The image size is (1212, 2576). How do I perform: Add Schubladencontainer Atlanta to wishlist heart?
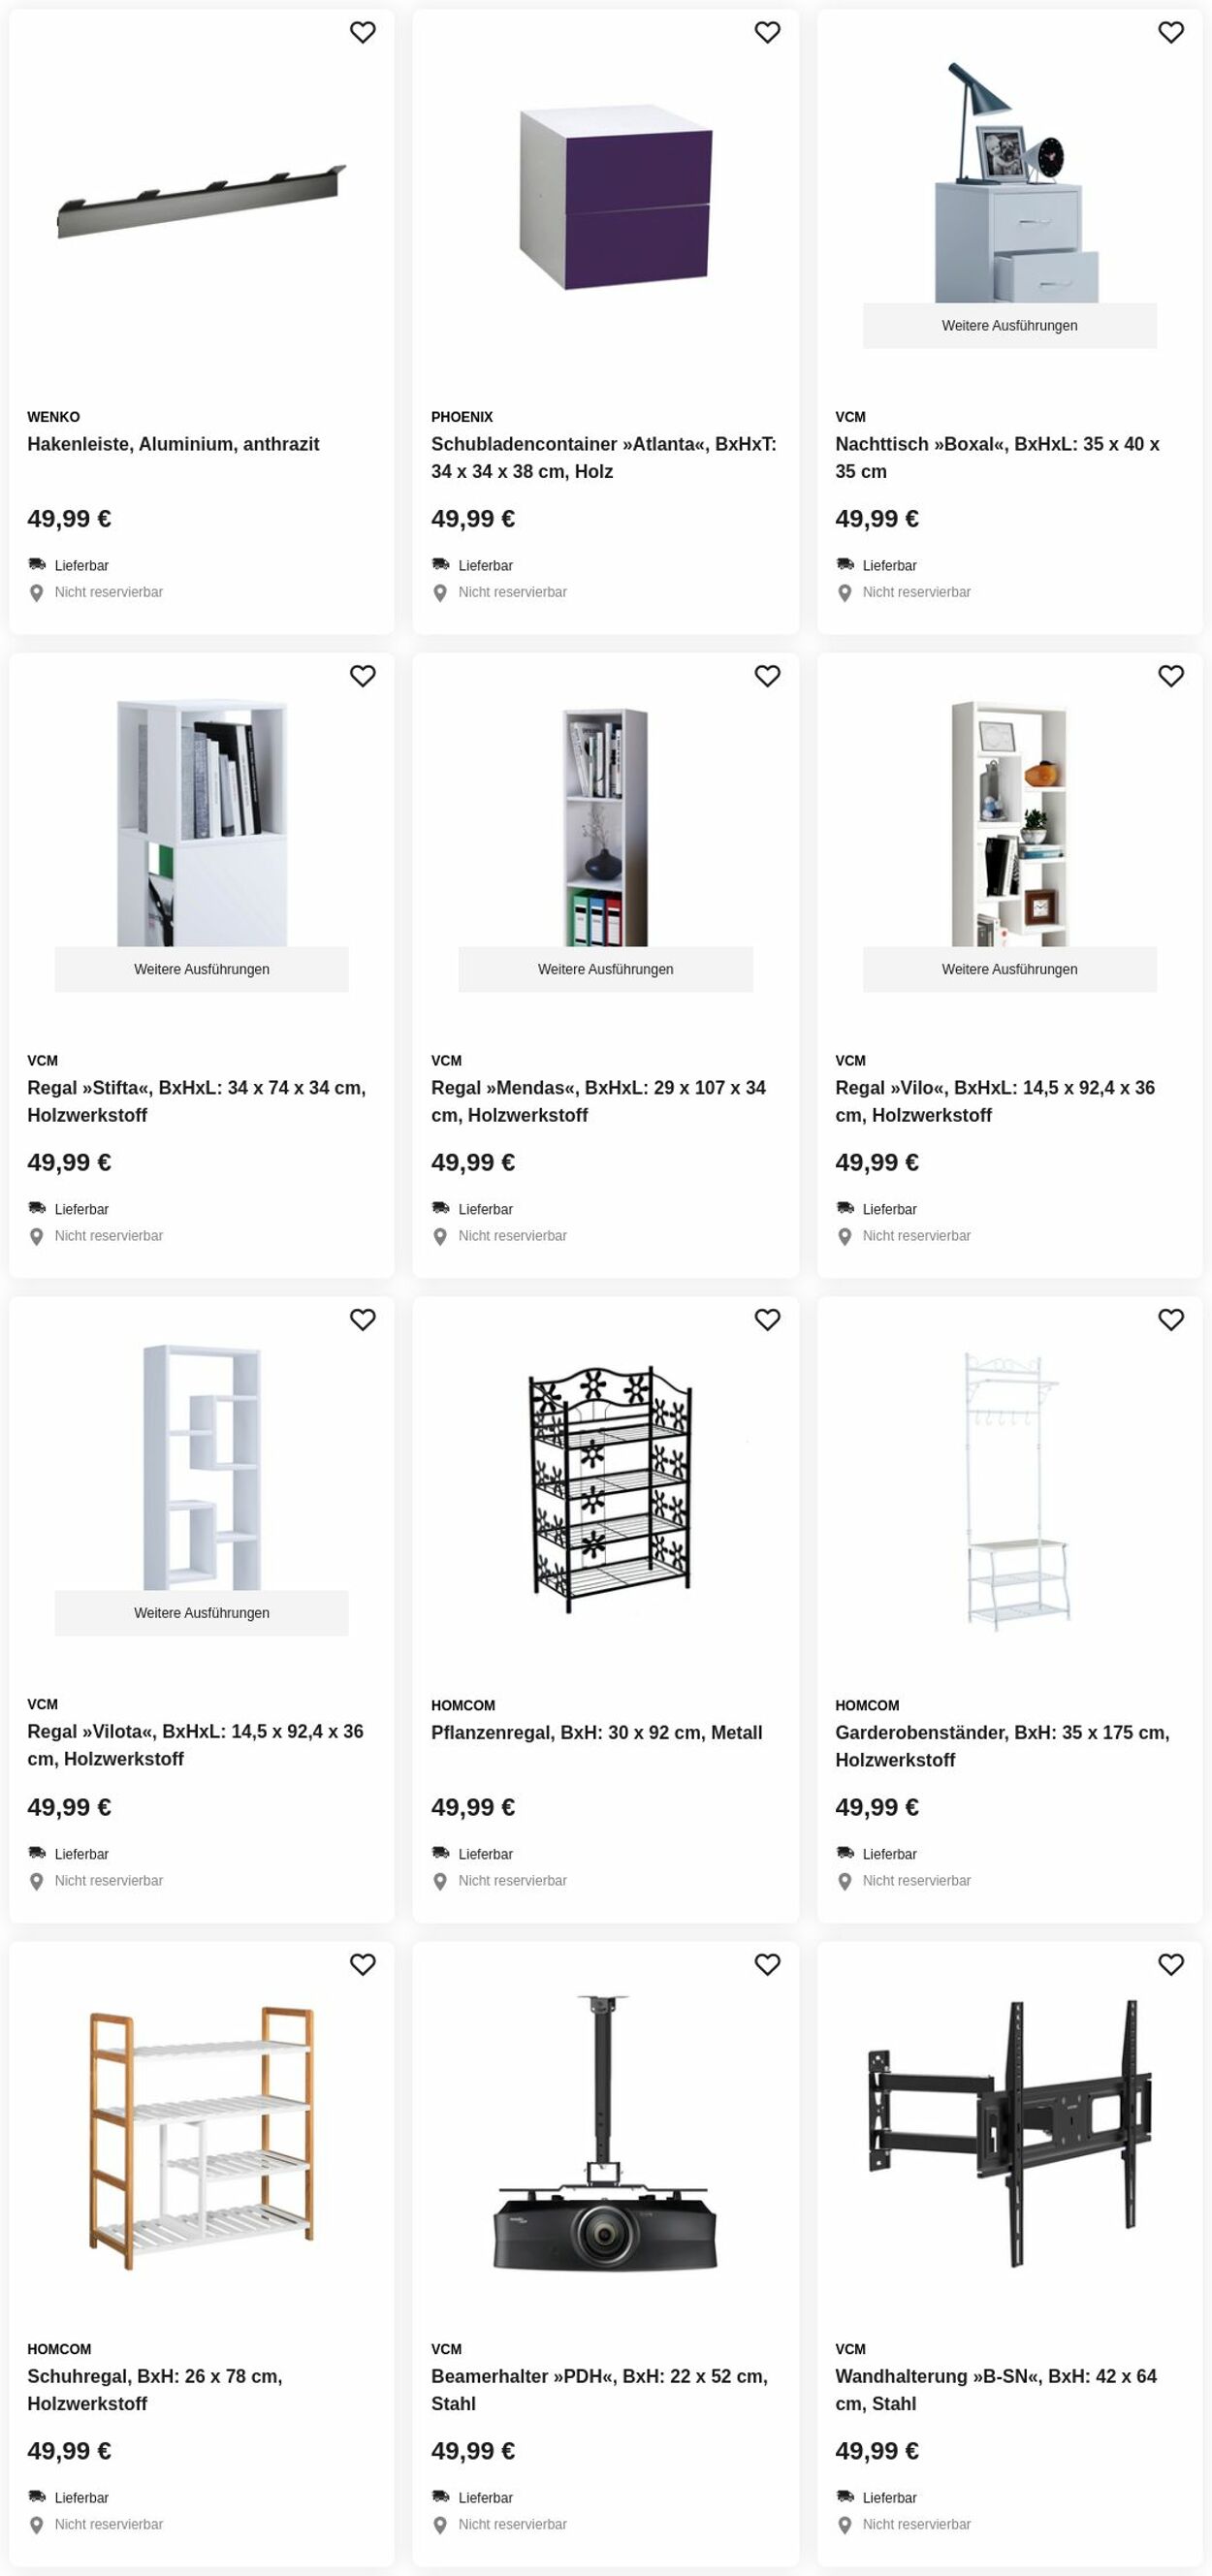(767, 32)
